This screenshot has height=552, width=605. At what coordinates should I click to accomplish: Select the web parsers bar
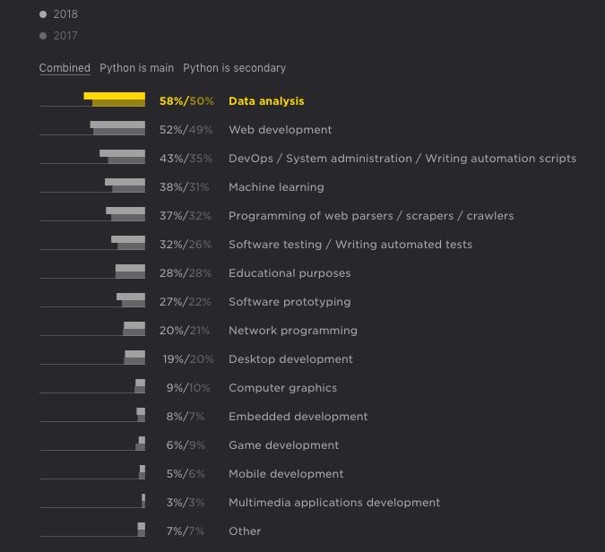click(125, 214)
